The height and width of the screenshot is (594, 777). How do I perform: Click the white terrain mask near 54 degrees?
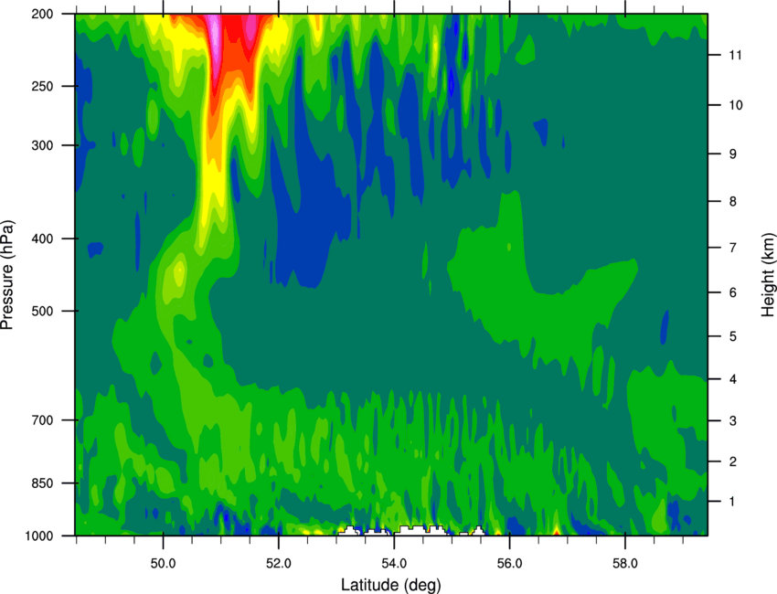pyautogui.click(x=420, y=531)
